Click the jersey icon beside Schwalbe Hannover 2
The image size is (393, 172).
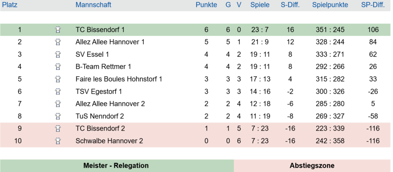(x=58, y=141)
